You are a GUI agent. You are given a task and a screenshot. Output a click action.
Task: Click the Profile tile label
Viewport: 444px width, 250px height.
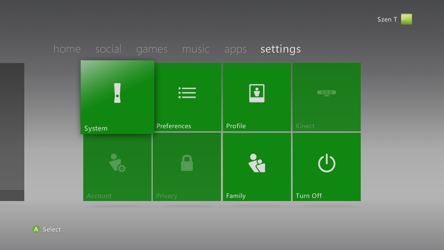(236, 126)
